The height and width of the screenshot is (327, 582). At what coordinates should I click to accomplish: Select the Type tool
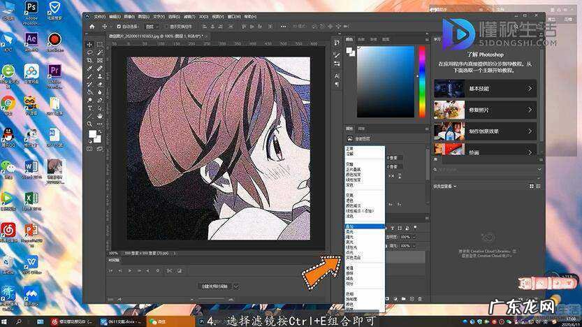pos(89,108)
